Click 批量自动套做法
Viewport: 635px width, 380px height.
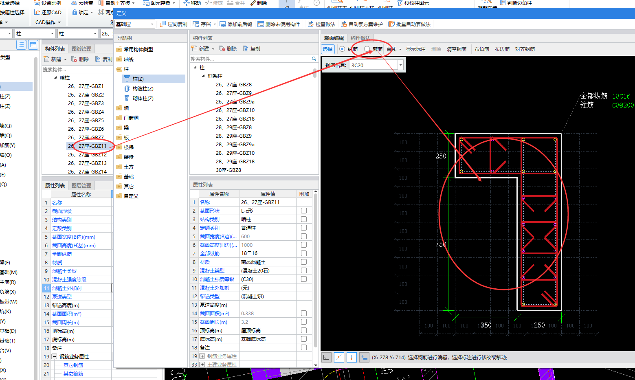tap(409, 24)
